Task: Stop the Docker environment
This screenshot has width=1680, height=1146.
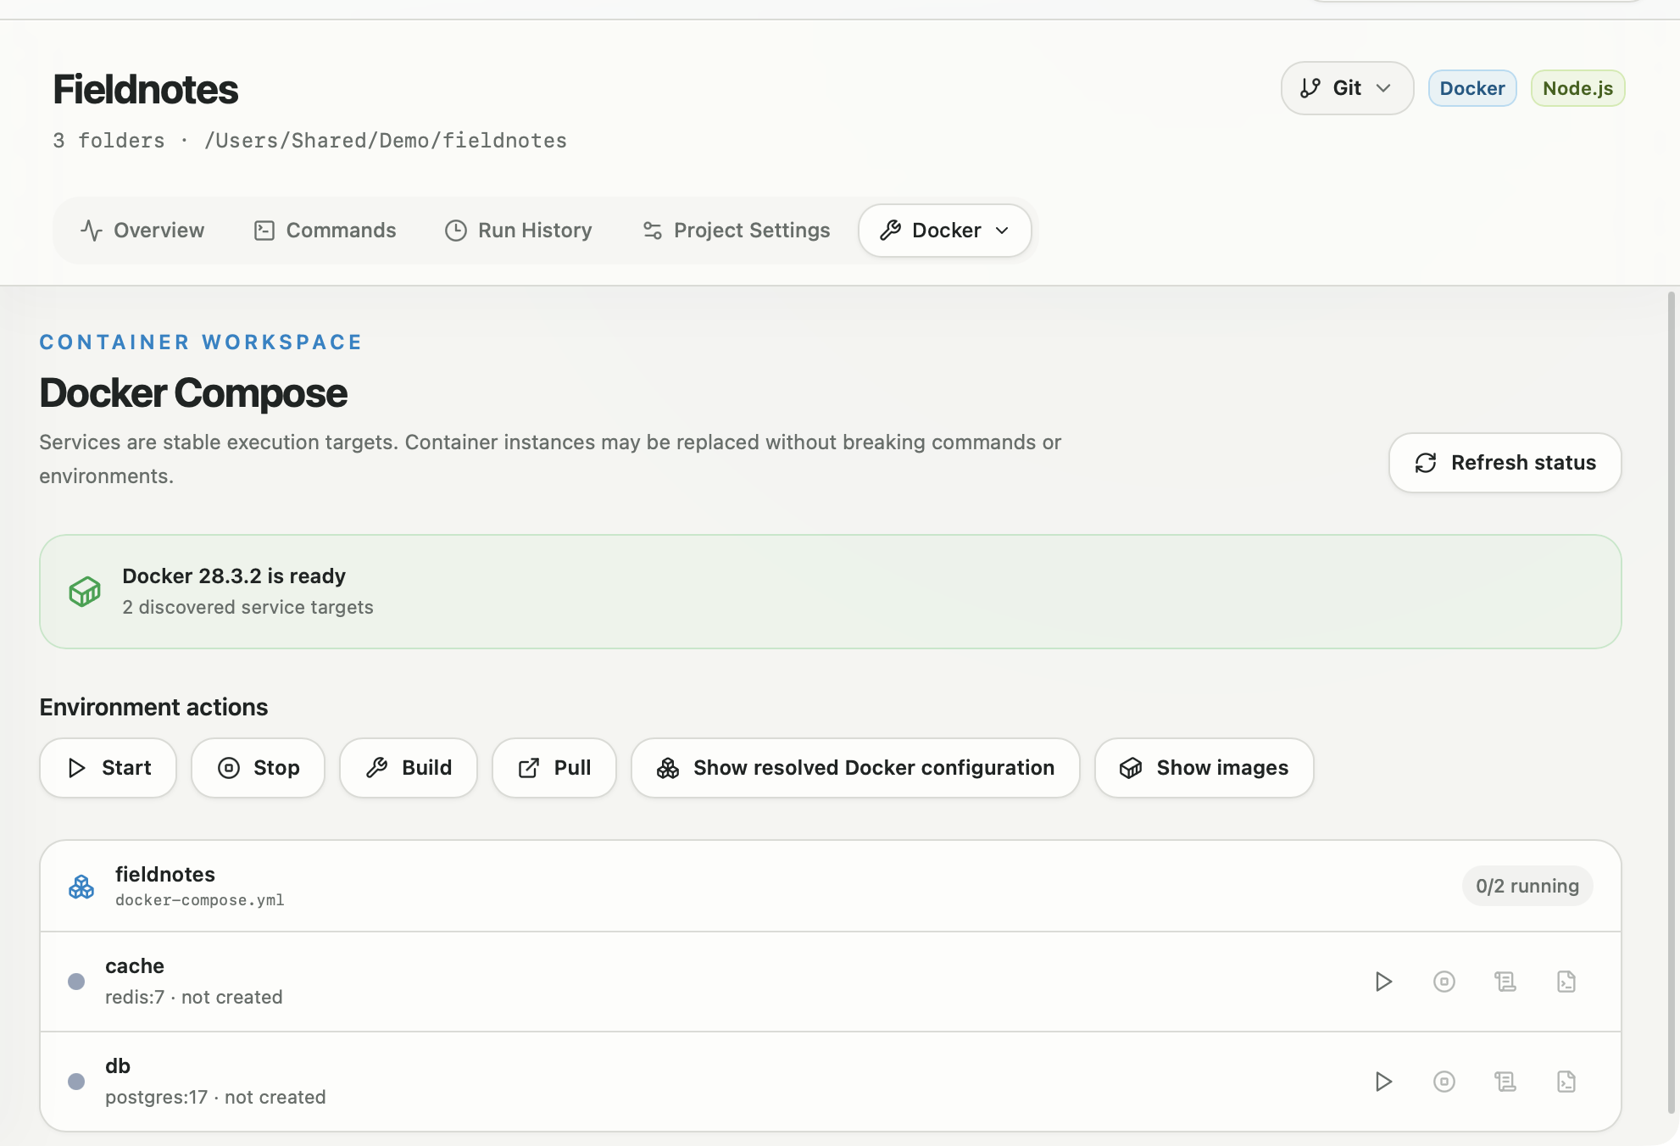Action: (x=259, y=768)
